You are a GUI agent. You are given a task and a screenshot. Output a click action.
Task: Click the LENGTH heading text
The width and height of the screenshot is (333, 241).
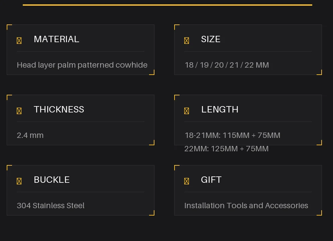coord(220,109)
